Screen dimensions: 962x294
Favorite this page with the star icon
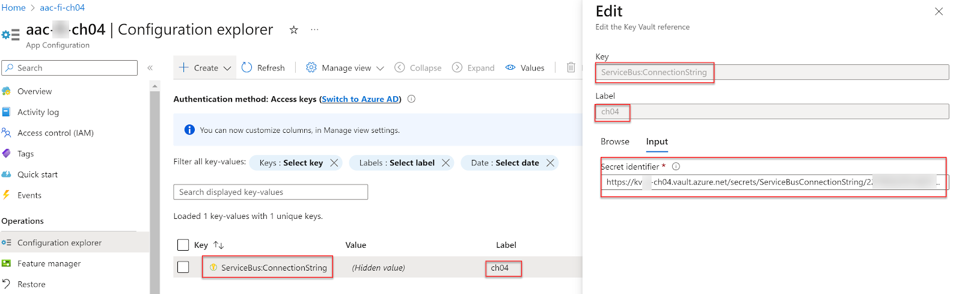click(x=293, y=29)
